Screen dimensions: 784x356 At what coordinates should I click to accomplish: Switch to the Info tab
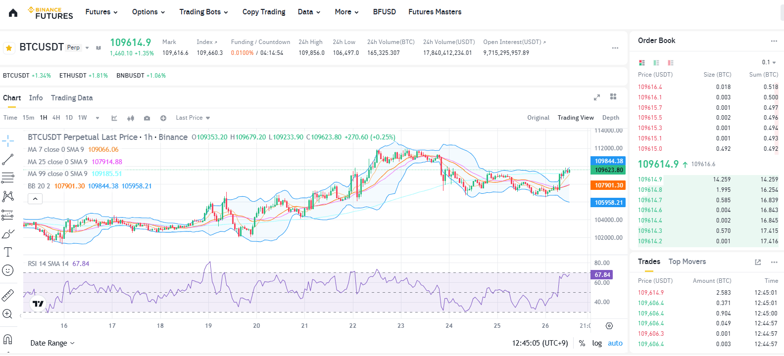click(36, 98)
